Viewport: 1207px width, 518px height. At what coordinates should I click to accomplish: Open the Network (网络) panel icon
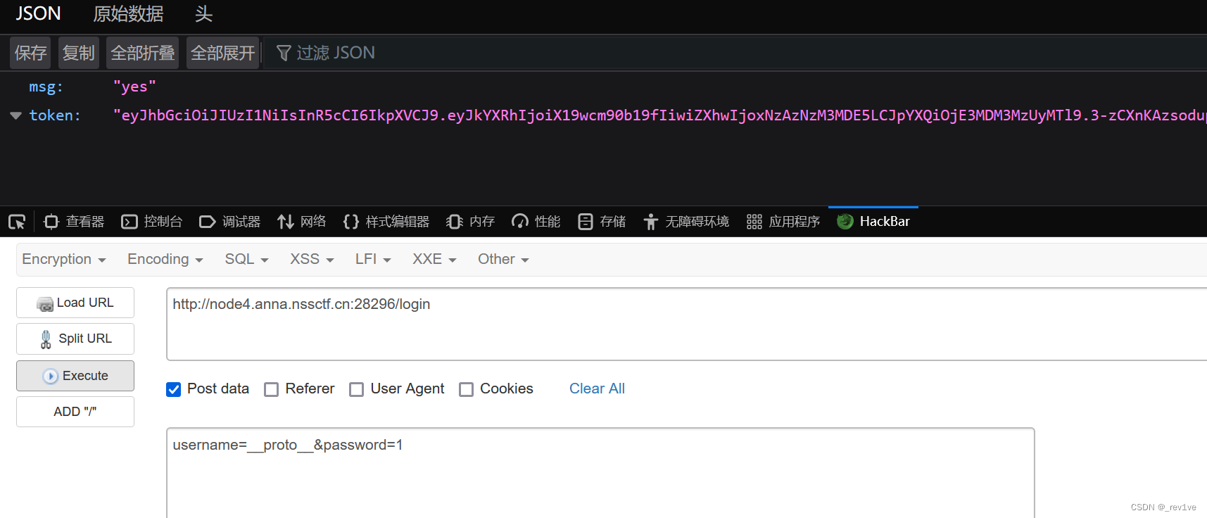[x=285, y=222]
